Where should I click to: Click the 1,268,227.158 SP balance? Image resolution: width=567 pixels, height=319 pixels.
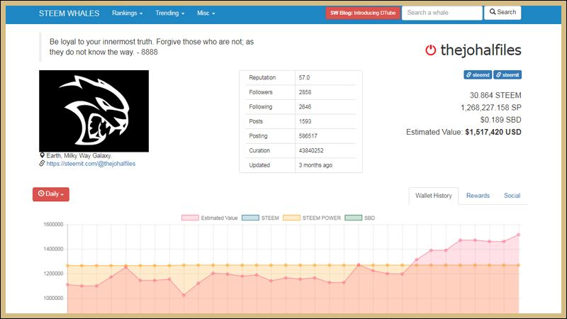click(x=490, y=108)
